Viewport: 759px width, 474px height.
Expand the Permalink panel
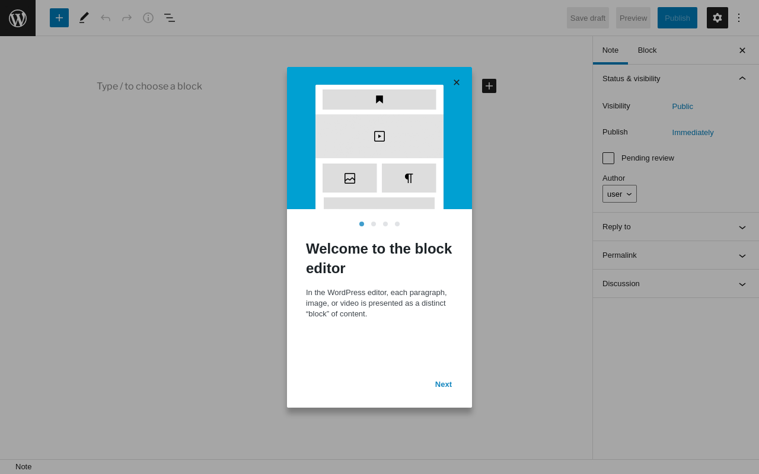pos(676,255)
